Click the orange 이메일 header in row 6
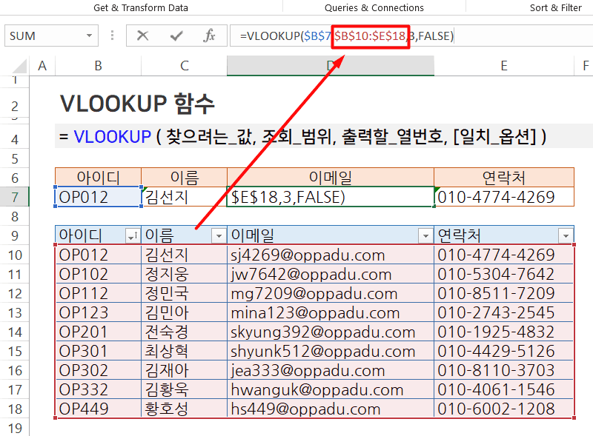The height and width of the screenshot is (436, 593). [x=331, y=178]
